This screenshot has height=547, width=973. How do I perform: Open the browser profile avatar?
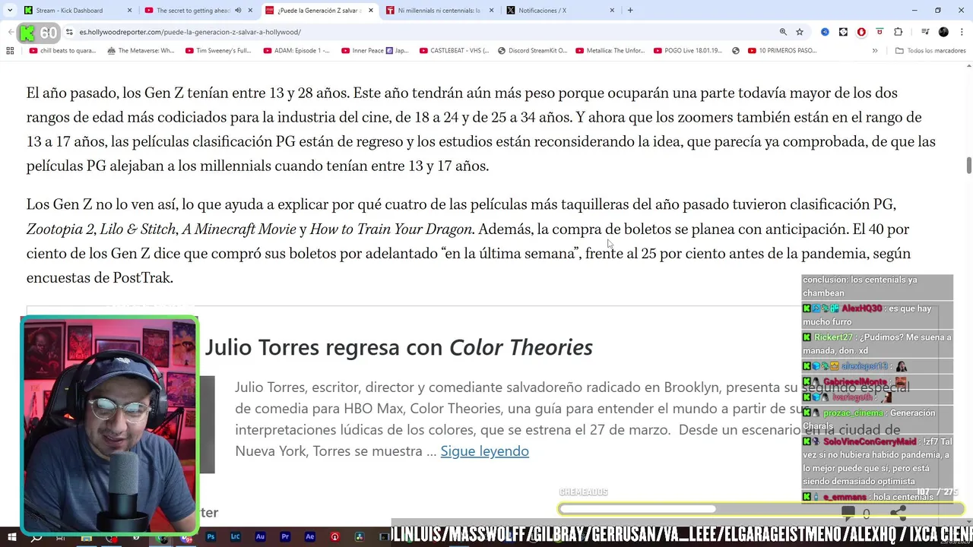coord(943,32)
